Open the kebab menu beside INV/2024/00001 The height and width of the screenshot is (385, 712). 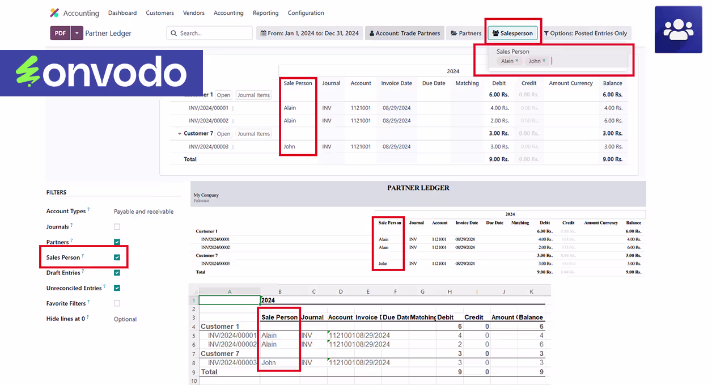click(x=233, y=108)
